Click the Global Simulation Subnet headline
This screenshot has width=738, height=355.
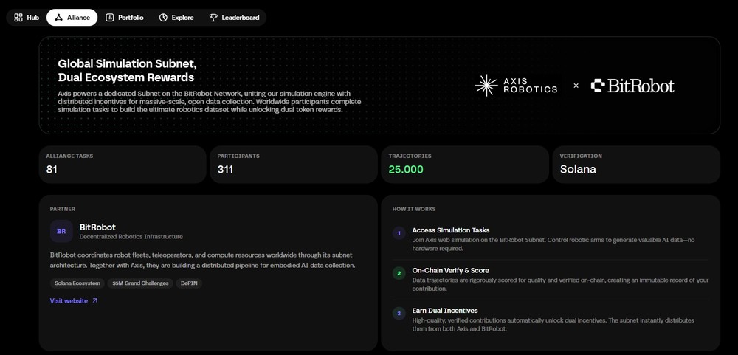pos(127,70)
